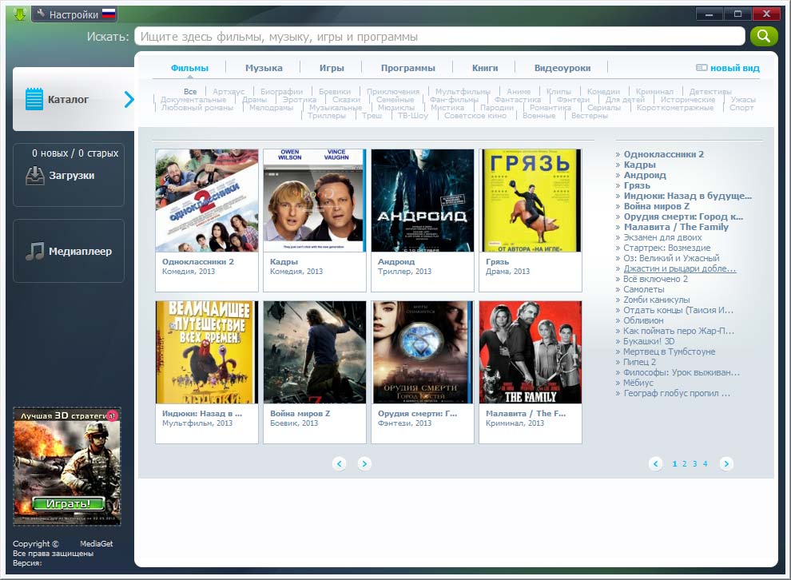Open list link Оз: Великий и Ужасный
Viewport: 791px width, 580px height.
[x=671, y=258]
